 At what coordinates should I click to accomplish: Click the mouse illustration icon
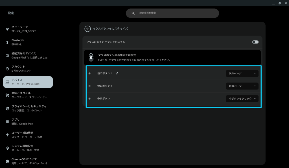pos(91,57)
